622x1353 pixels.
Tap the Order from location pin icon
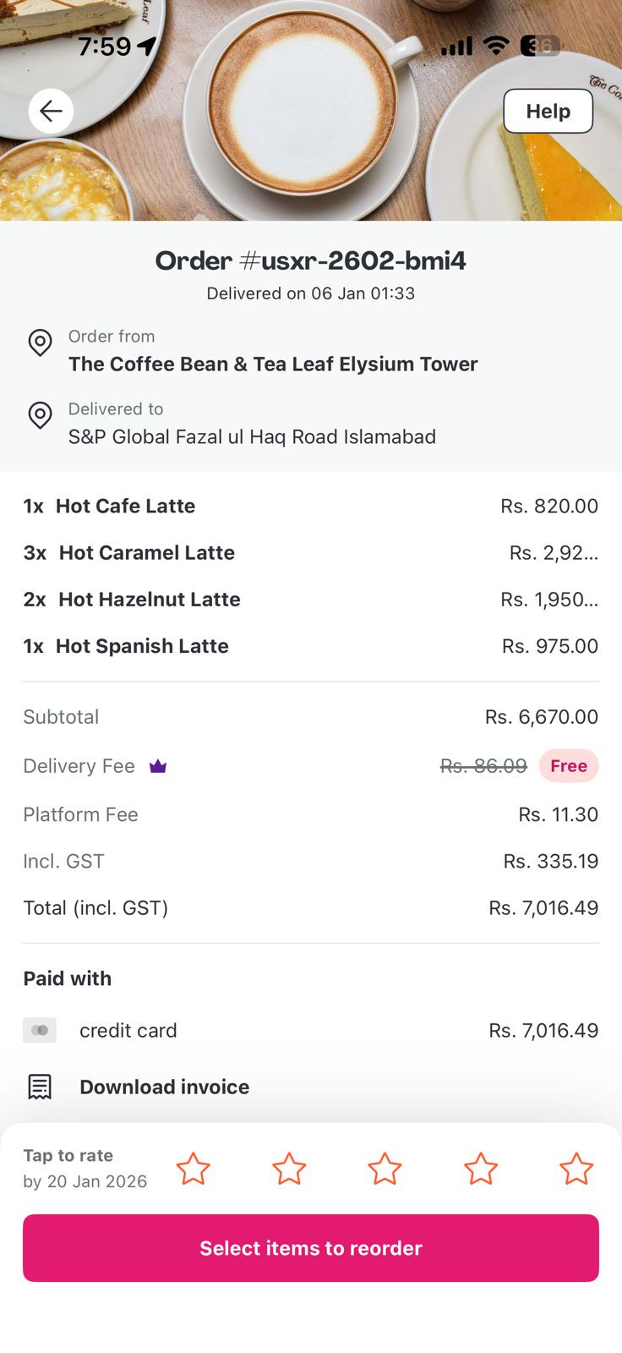(40, 342)
